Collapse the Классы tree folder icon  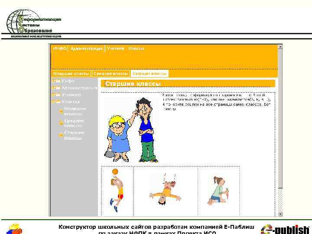point(56,102)
